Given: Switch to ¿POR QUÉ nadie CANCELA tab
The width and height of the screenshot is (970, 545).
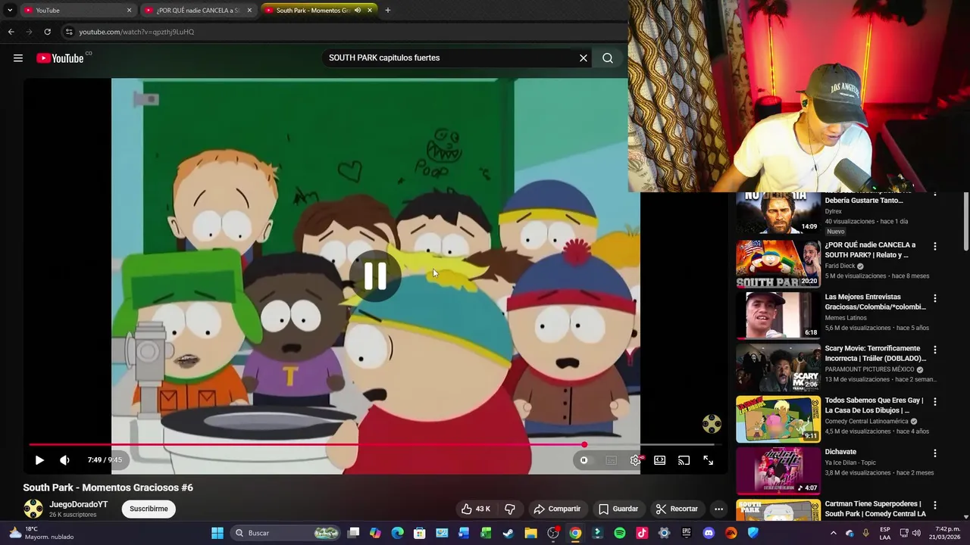Looking at the screenshot, I should point(197,11).
